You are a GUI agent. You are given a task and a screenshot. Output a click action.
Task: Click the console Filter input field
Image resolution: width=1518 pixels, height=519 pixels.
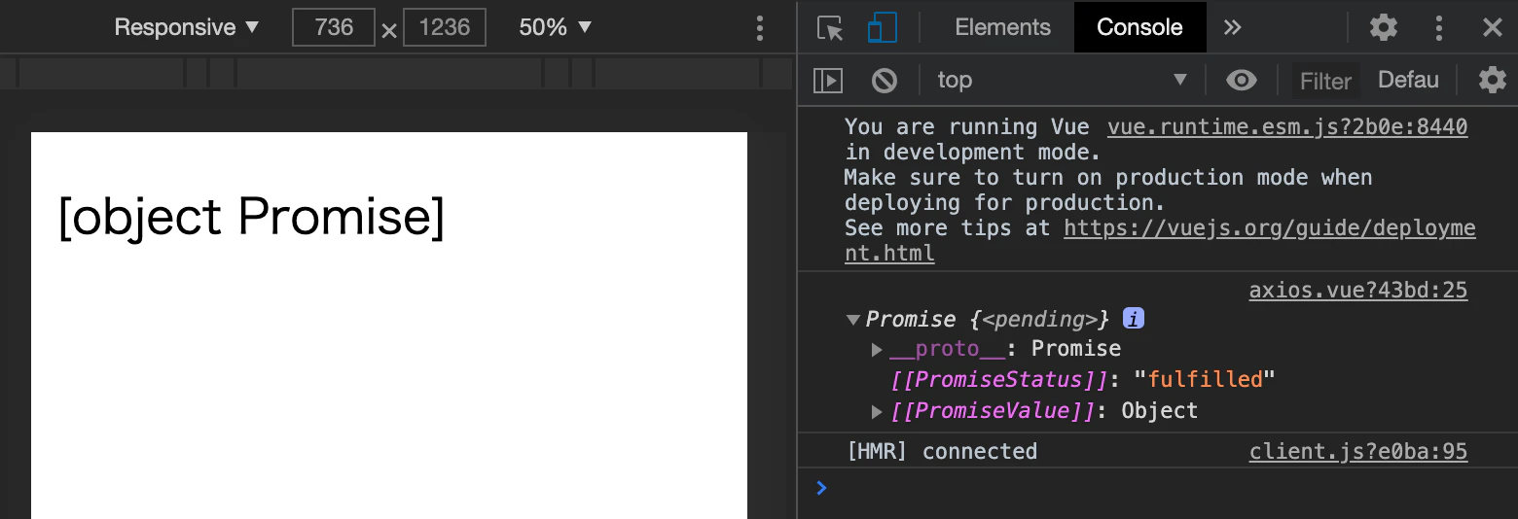pyautogui.click(x=1325, y=81)
